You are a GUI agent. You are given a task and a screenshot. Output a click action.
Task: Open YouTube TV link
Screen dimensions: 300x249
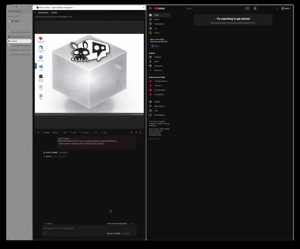tap(159, 86)
